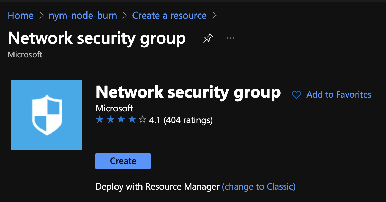Click the first rating star

(x=100, y=120)
